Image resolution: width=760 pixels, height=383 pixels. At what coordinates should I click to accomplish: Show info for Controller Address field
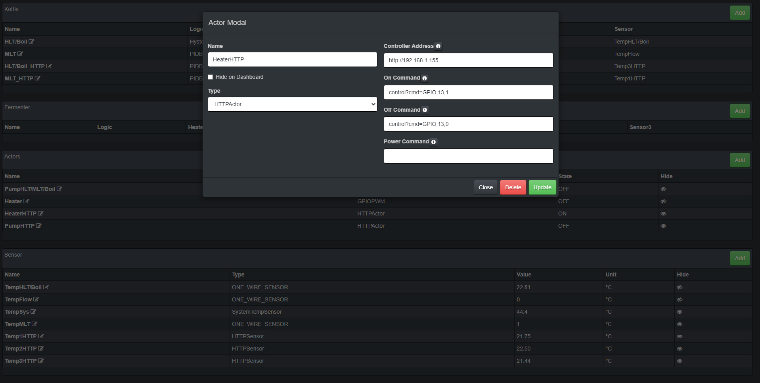tap(438, 46)
